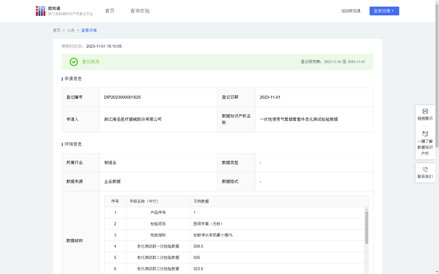Screen dimensions: 439x274
Task: Click 老化测试前二次检验数据 row
Action: point(235,258)
